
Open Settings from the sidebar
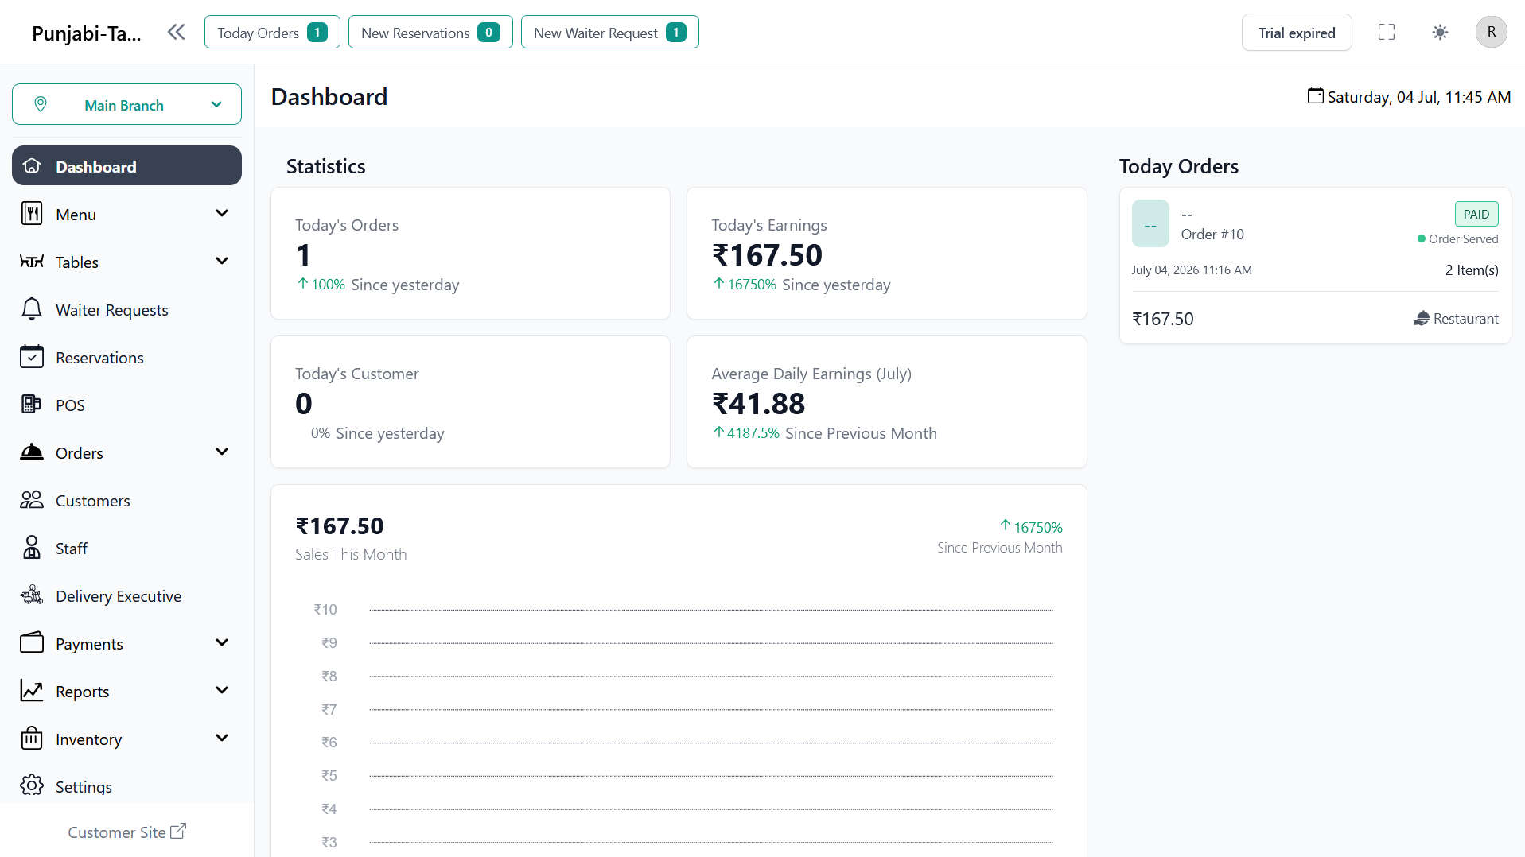[126, 785]
